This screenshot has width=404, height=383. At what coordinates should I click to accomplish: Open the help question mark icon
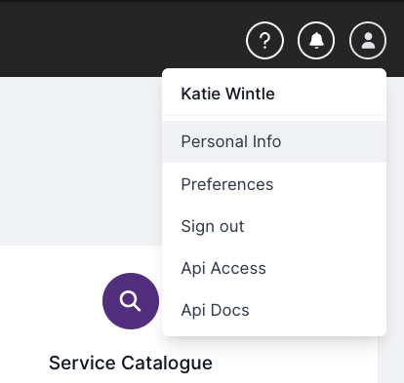(x=264, y=41)
